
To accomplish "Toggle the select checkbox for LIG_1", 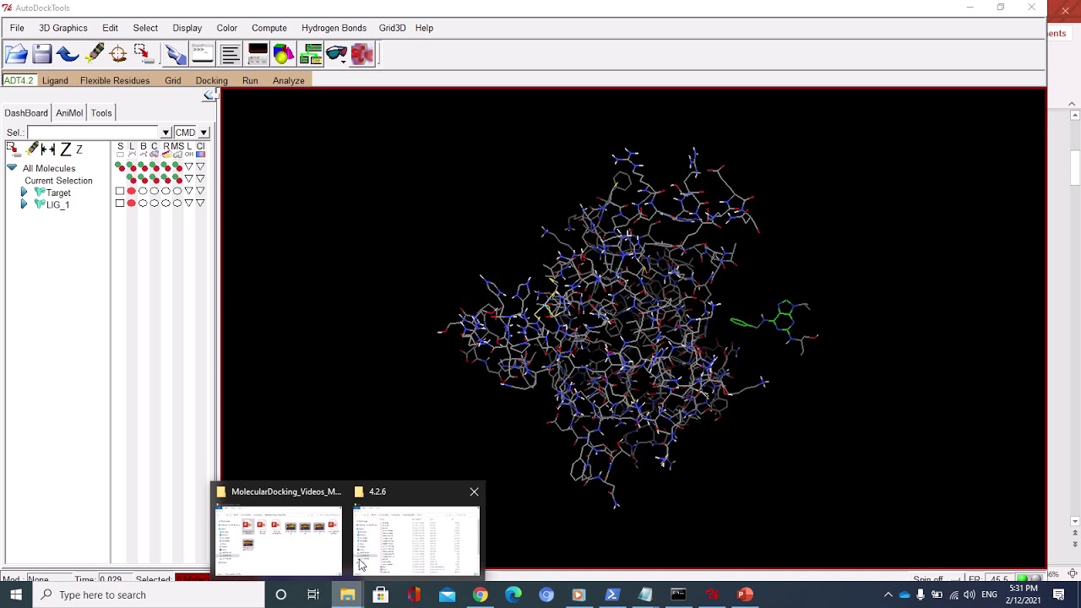I will tap(120, 204).
